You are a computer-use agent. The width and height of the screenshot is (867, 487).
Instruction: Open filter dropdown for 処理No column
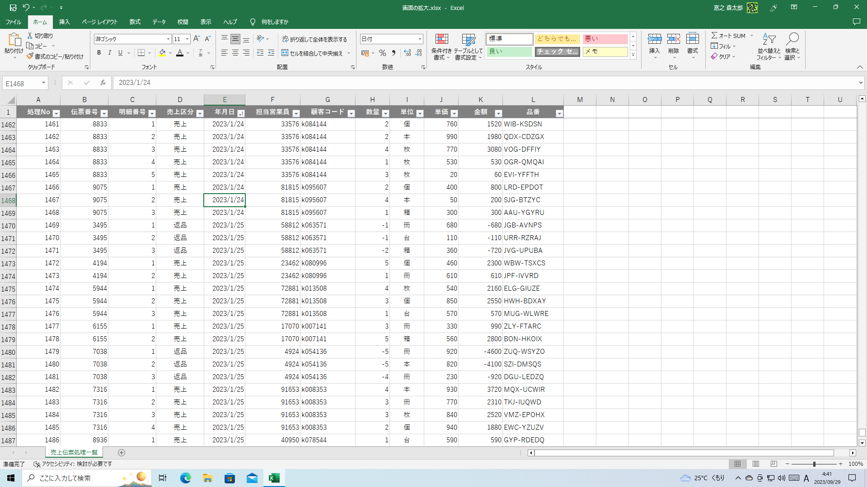click(x=56, y=113)
